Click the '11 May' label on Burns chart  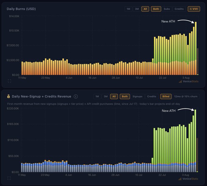[x=22, y=78]
